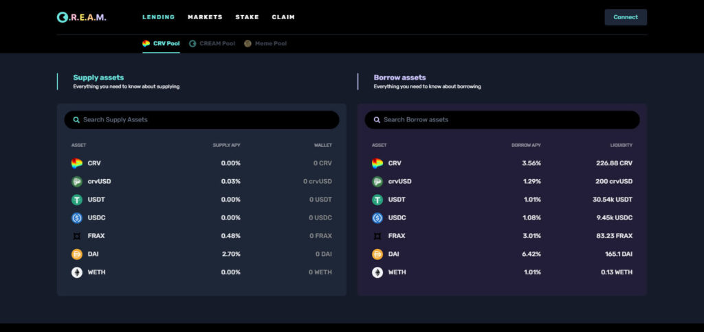Click the magnifier icon in borrow search
Image resolution: width=704 pixels, height=332 pixels.
[x=377, y=119]
